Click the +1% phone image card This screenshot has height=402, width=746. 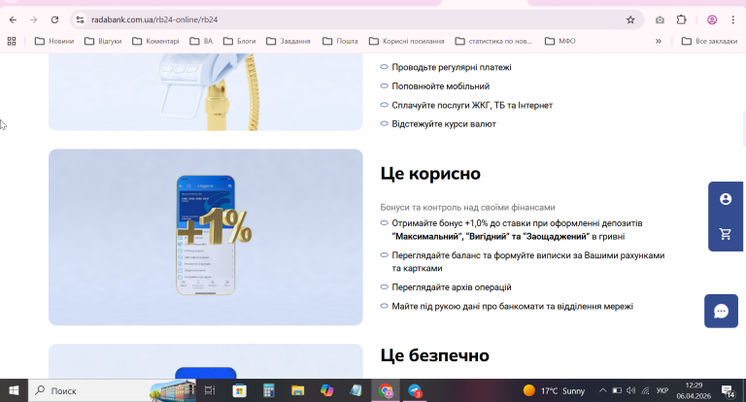coord(206,237)
